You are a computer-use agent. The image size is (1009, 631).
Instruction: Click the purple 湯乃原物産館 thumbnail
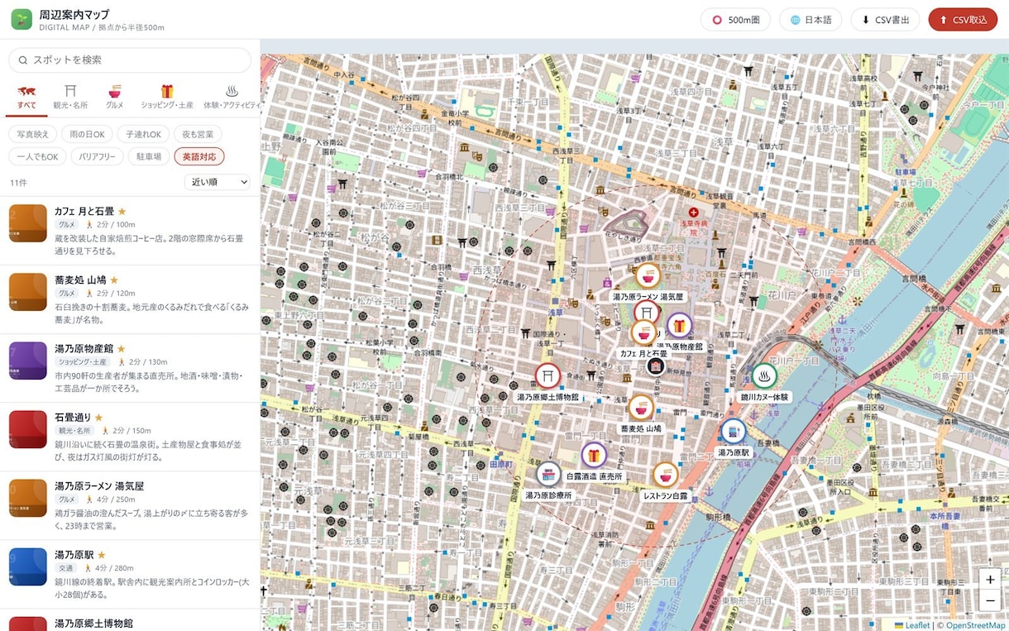coord(27,361)
